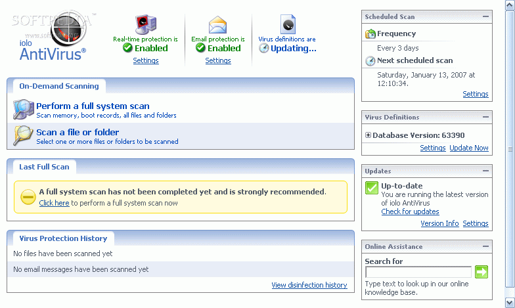Image resolution: width=515 pixels, height=308 pixels.
Task: Click the 'Click here' full scan link
Action: (x=54, y=203)
